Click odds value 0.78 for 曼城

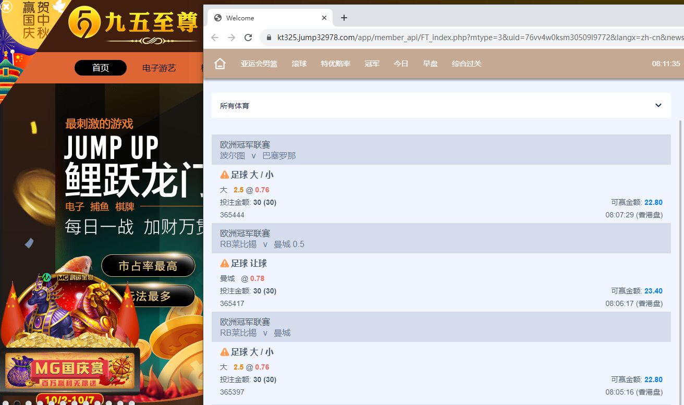(x=257, y=278)
